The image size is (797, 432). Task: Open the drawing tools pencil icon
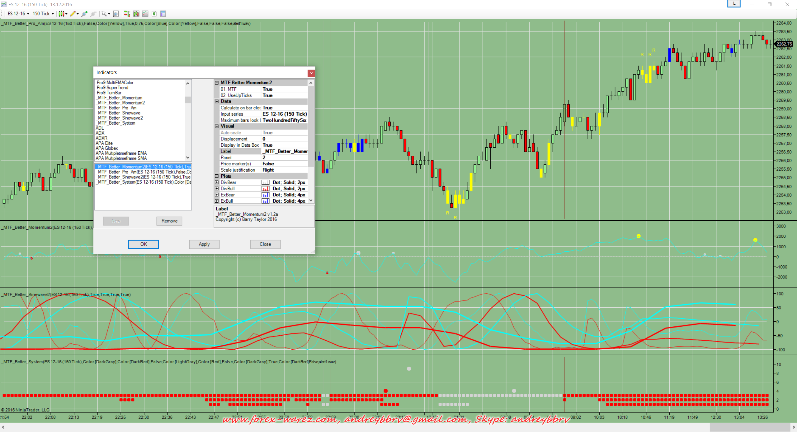(73, 14)
